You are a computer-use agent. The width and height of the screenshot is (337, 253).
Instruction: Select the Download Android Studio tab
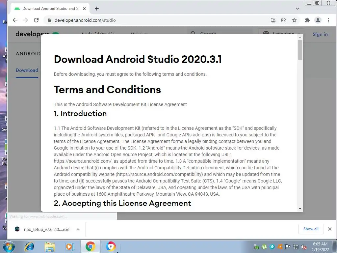coord(50,9)
